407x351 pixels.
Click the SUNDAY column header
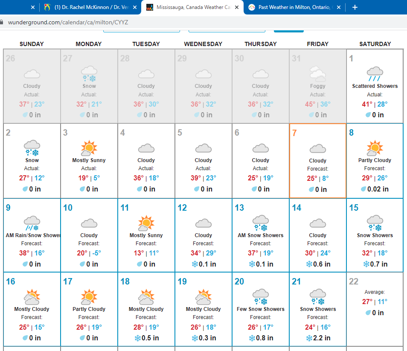pyautogui.click(x=32, y=44)
